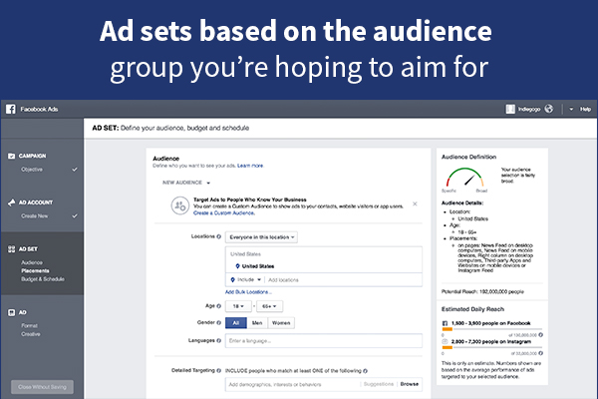Go to Budget & Schedule section
This screenshot has width=598, height=399.
pos(43,279)
